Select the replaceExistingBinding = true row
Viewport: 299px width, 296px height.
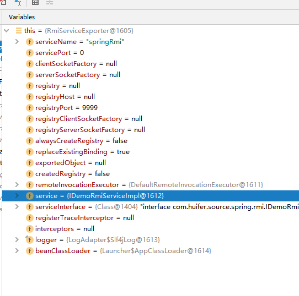tap(151, 152)
